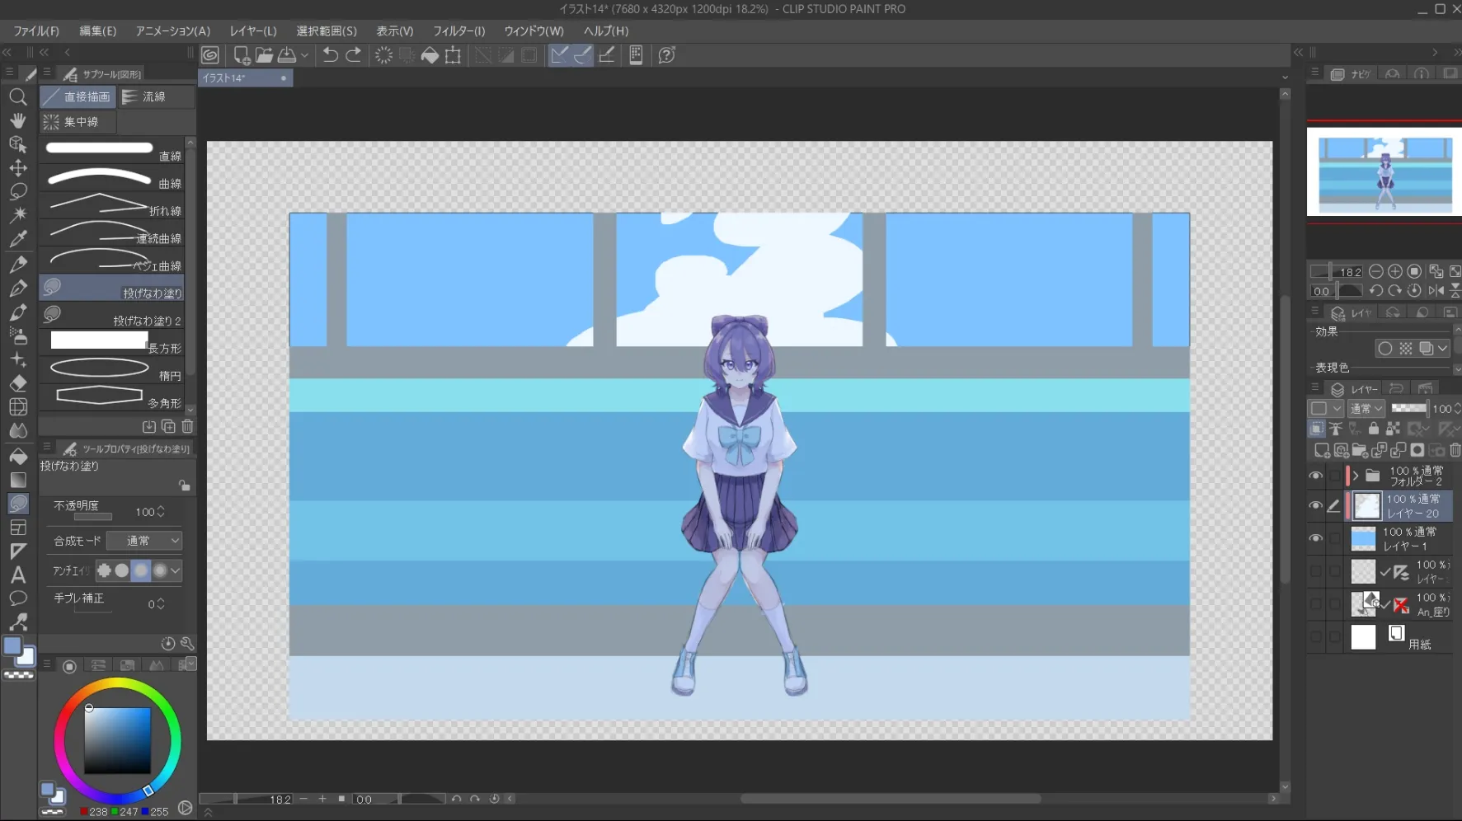Click the new raster layer icon
Image resolution: width=1462 pixels, height=821 pixels.
[x=1321, y=450]
